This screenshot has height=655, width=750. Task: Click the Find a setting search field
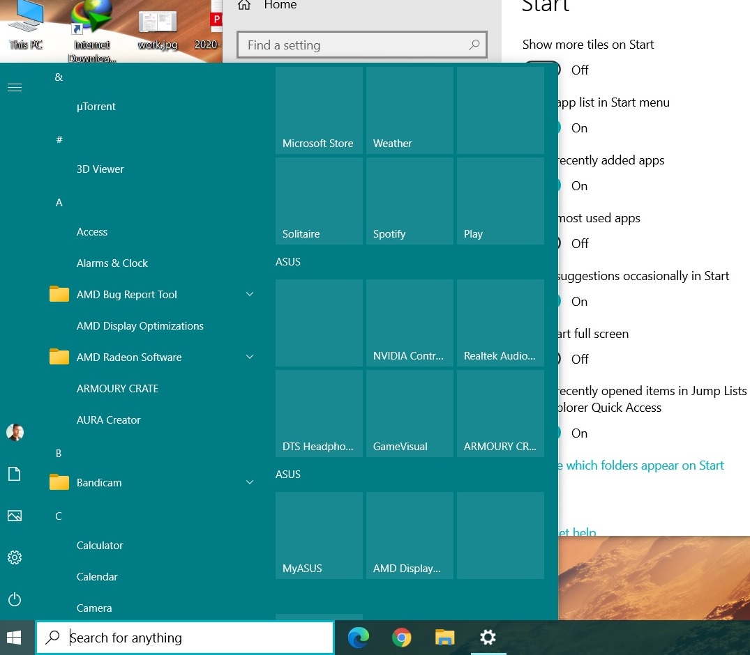pyautogui.click(x=362, y=45)
